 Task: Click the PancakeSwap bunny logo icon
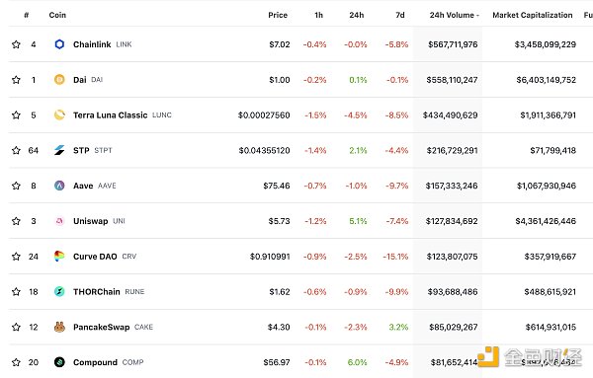[59, 327]
